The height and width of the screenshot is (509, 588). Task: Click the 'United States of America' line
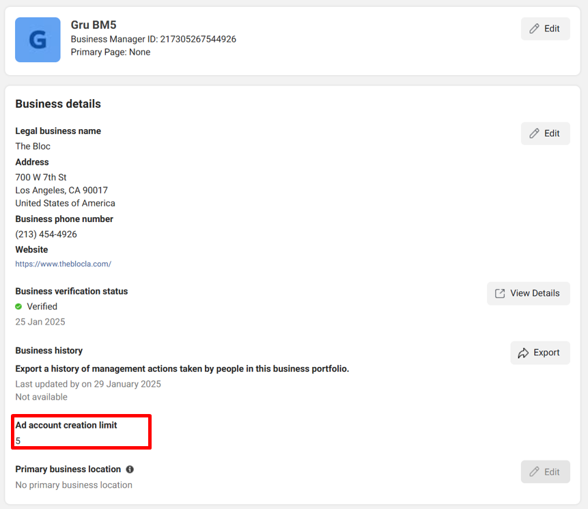(x=66, y=204)
